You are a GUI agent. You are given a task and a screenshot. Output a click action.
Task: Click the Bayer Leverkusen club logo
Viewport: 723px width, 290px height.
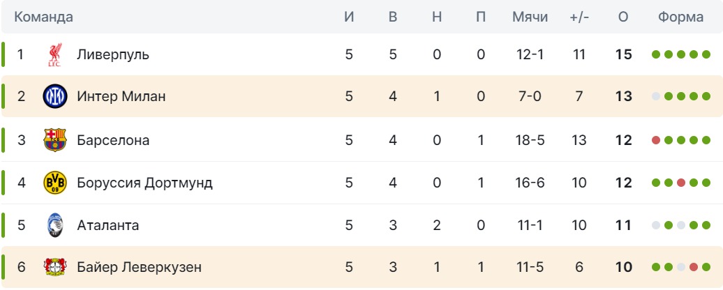point(54,267)
